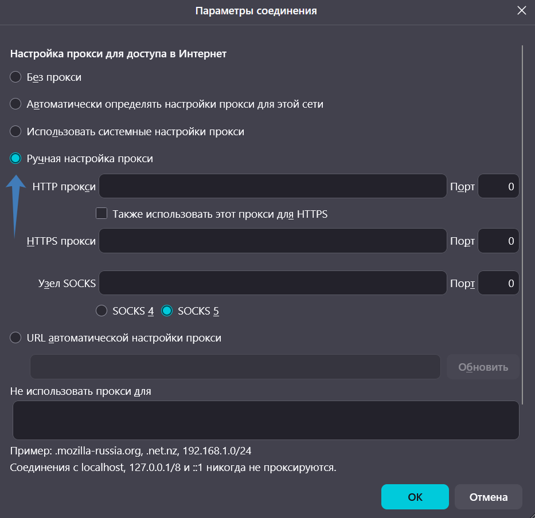
Task: Select 'Ручная настройка прокси' radio button
Action: click(x=16, y=159)
